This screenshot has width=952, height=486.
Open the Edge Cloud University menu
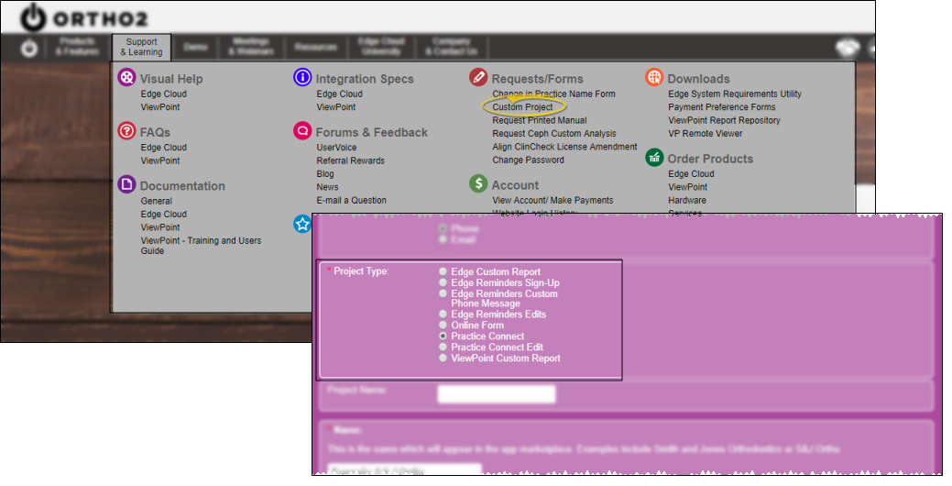coord(381,47)
